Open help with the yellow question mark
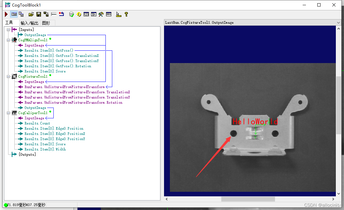The image size is (344, 210). [x=126, y=15]
